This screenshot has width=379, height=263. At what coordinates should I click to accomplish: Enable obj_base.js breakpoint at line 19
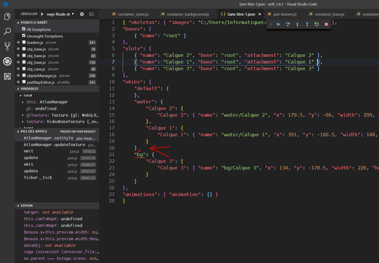tap(24, 49)
